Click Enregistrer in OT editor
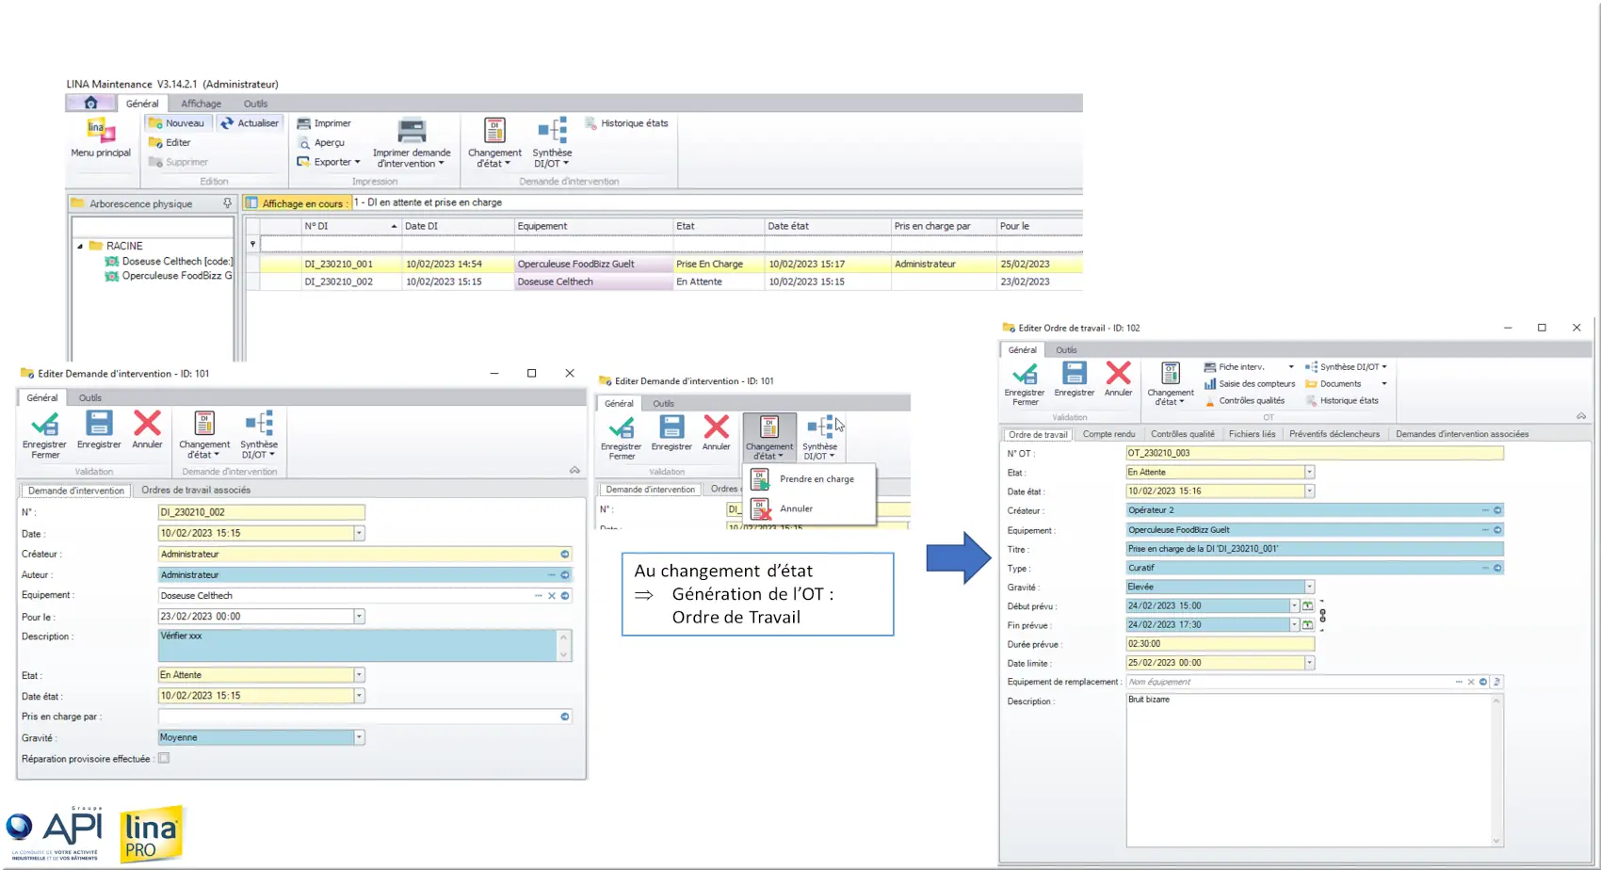 (1075, 379)
